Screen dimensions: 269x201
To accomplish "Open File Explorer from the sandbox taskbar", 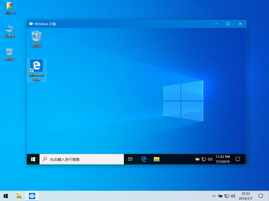I will (x=156, y=159).
